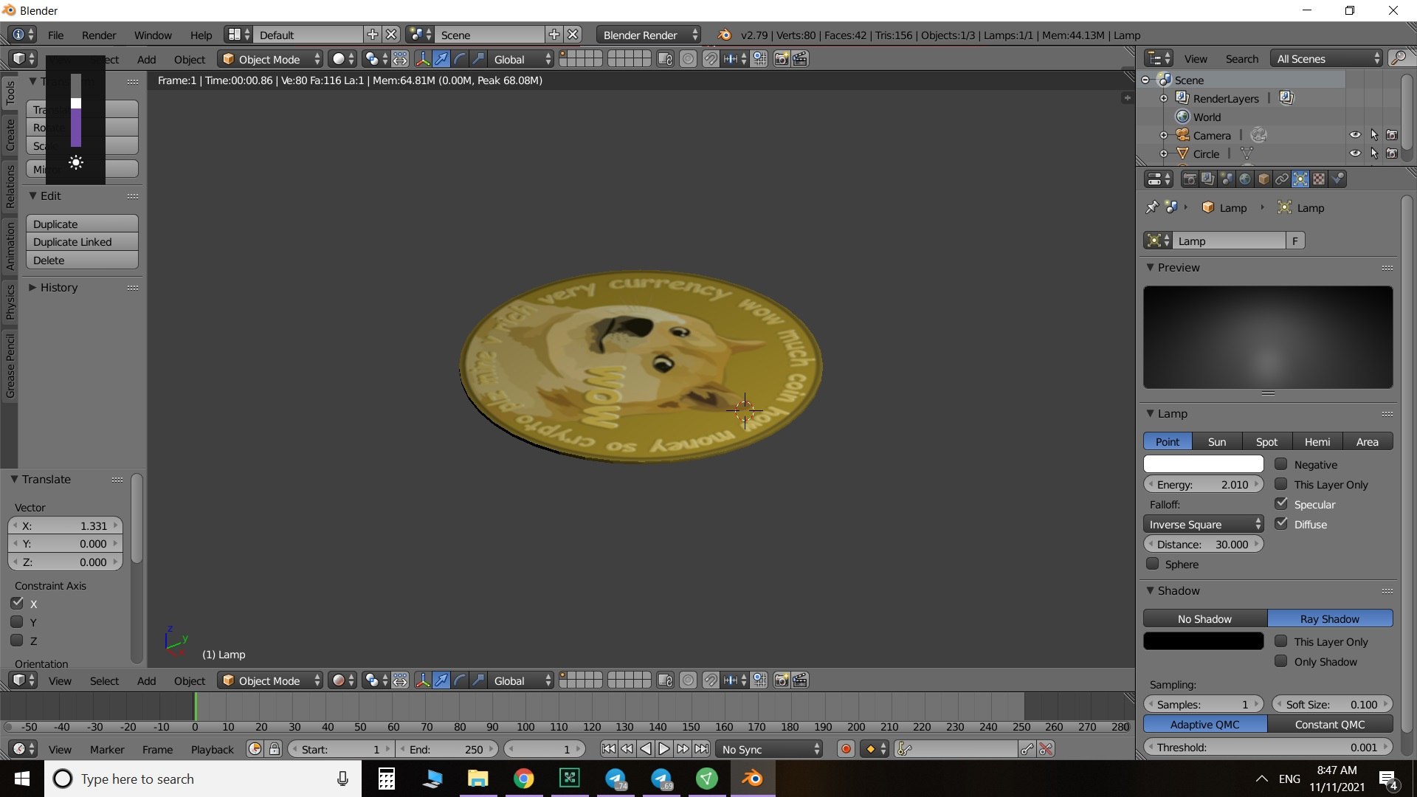Open the Inverse Square falloff dropdown
The height and width of the screenshot is (797, 1417).
(1203, 524)
